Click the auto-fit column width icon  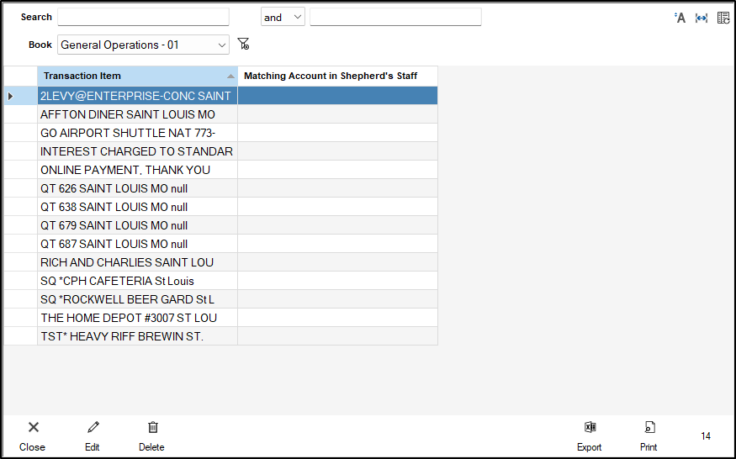pos(702,18)
